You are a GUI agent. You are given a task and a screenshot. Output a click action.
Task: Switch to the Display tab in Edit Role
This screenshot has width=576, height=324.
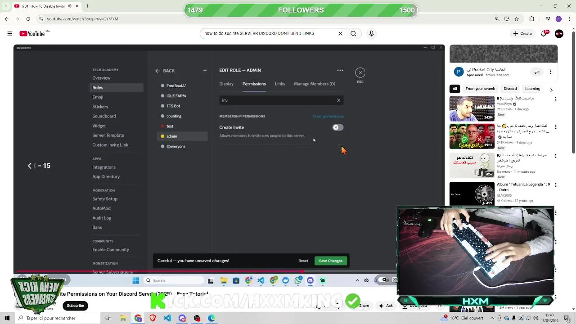coord(226,84)
